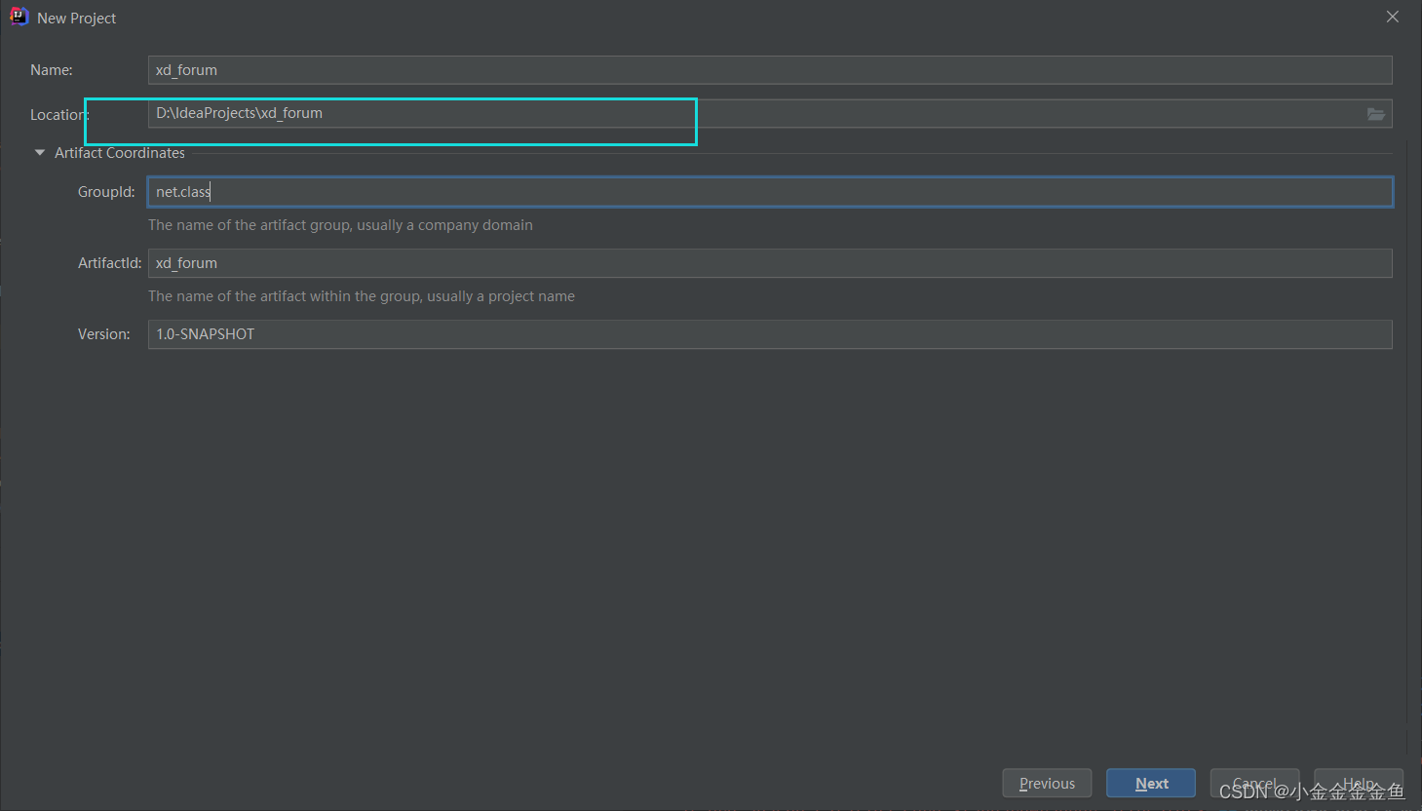Go back with the Previous button
Image resolution: width=1422 pixels, height=811 pixels.
[1047, 783]
